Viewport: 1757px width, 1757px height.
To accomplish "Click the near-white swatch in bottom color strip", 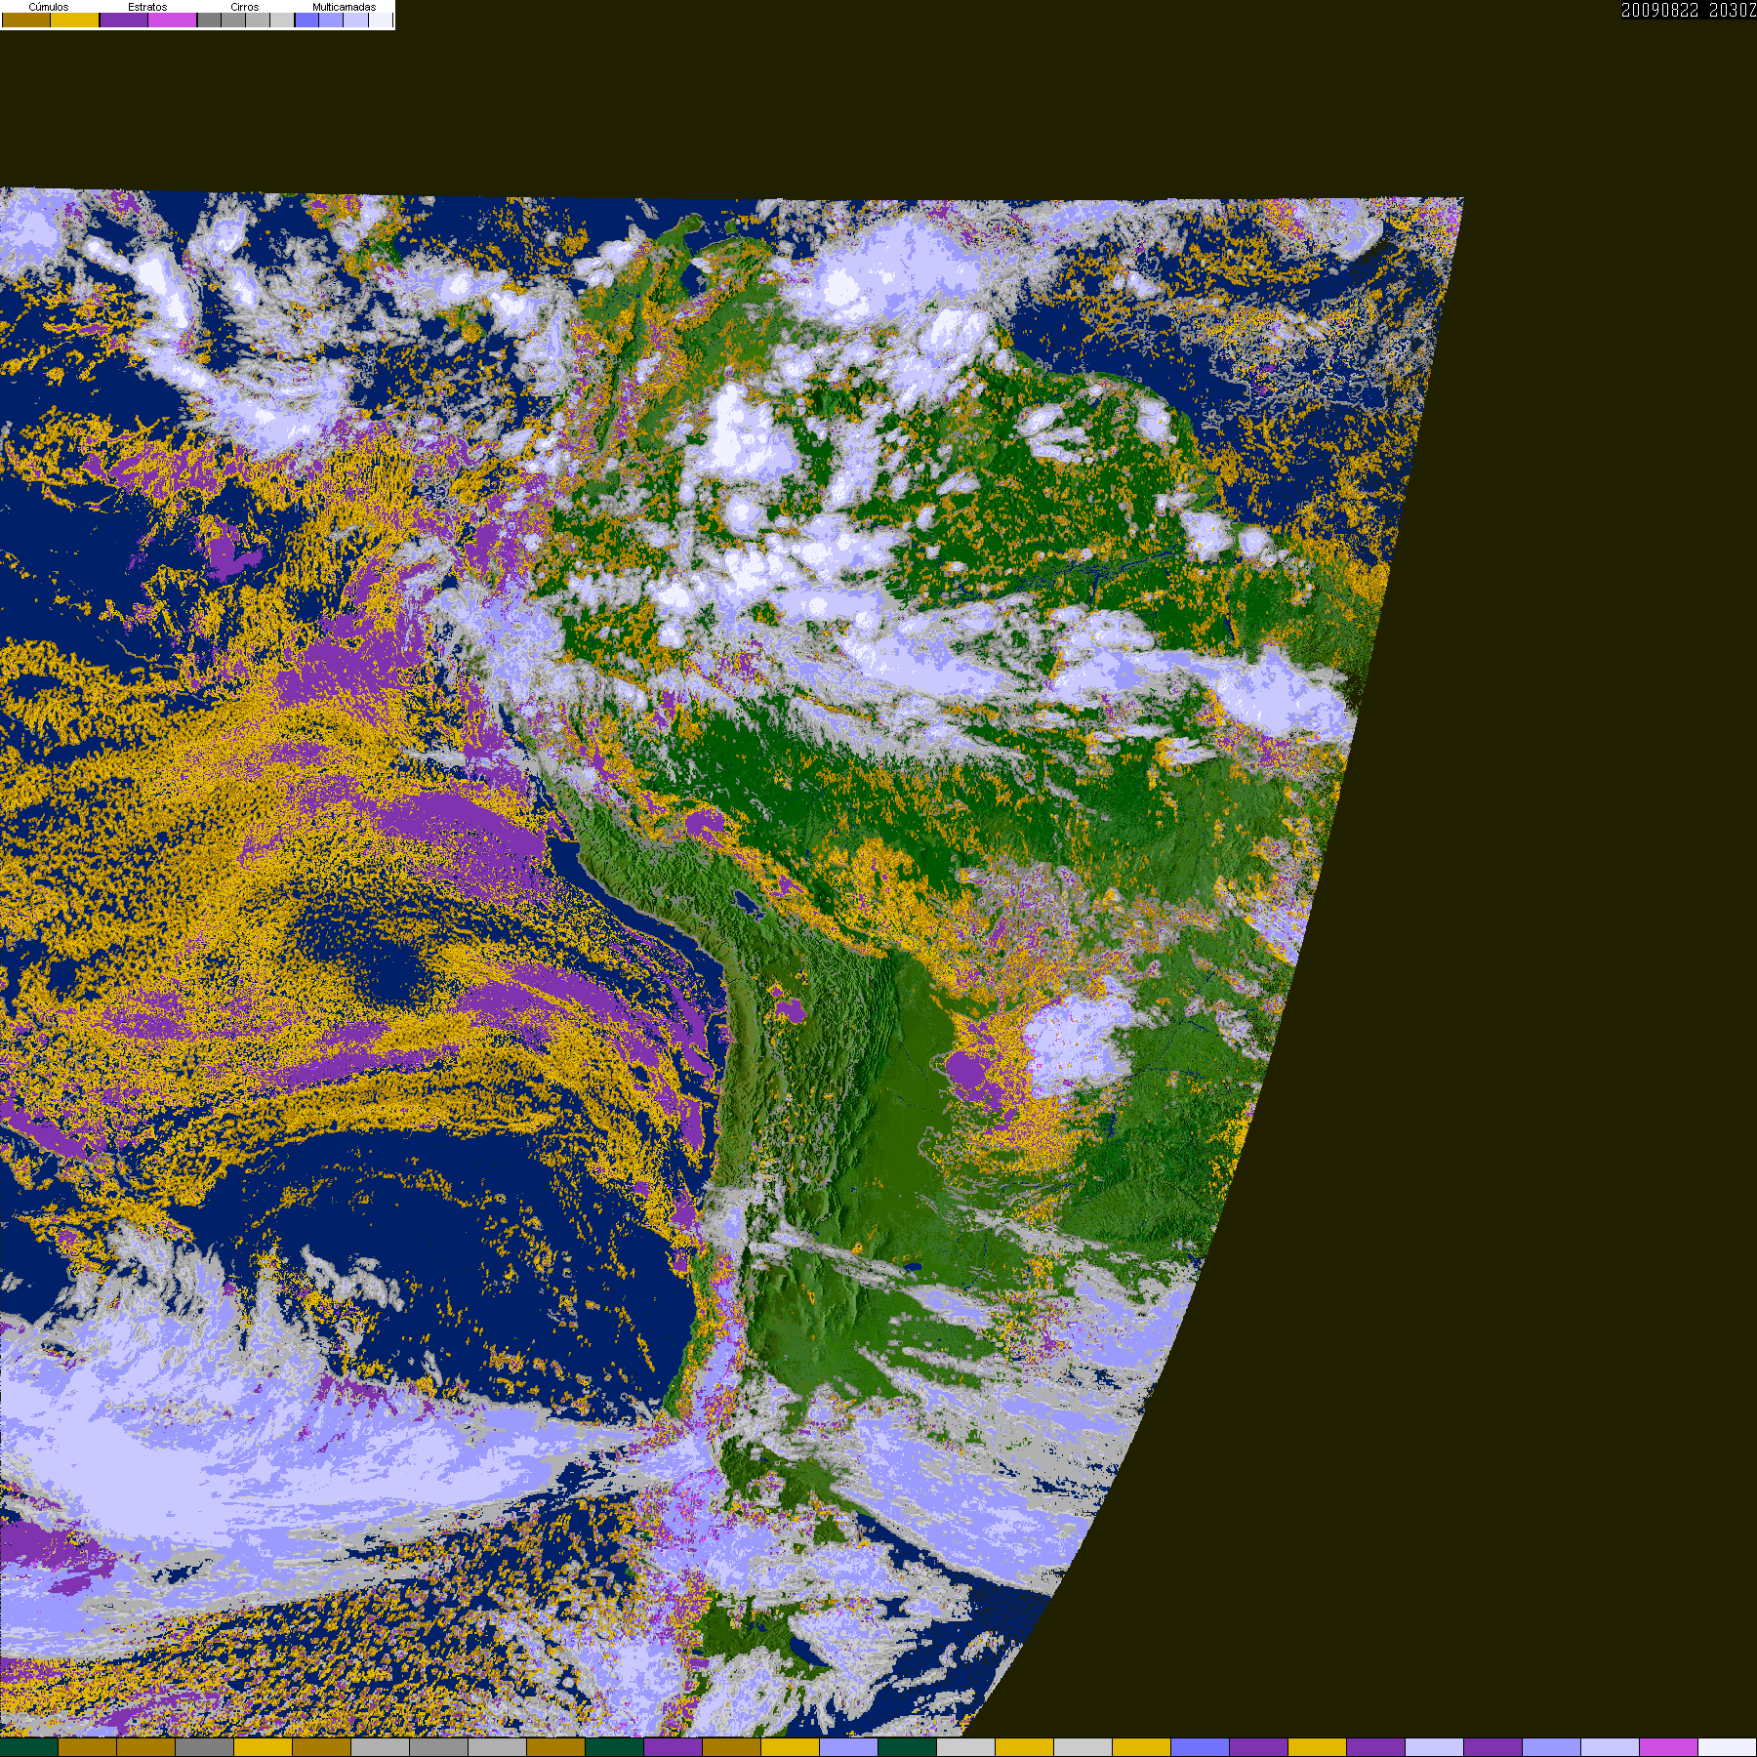I will tap(1728, 1747).
